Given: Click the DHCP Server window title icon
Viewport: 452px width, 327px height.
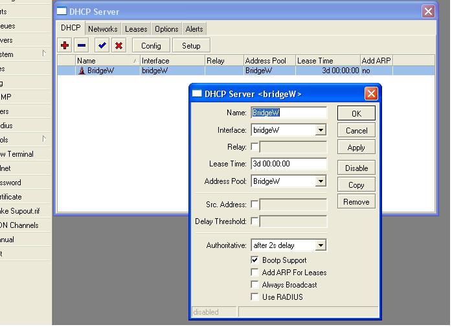Looking at the screenshot, I should click(x=62, y=11).
